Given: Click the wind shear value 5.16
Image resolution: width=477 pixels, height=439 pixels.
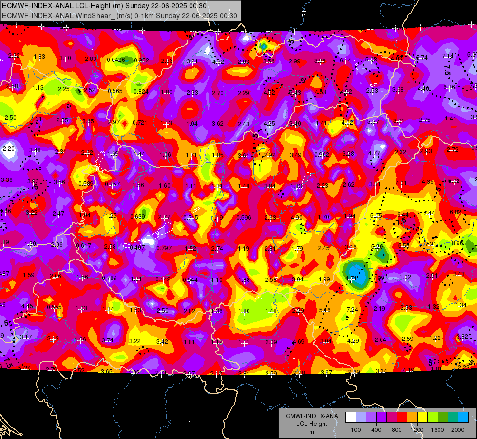Looking at the screenshot, I should click(325, 310).
